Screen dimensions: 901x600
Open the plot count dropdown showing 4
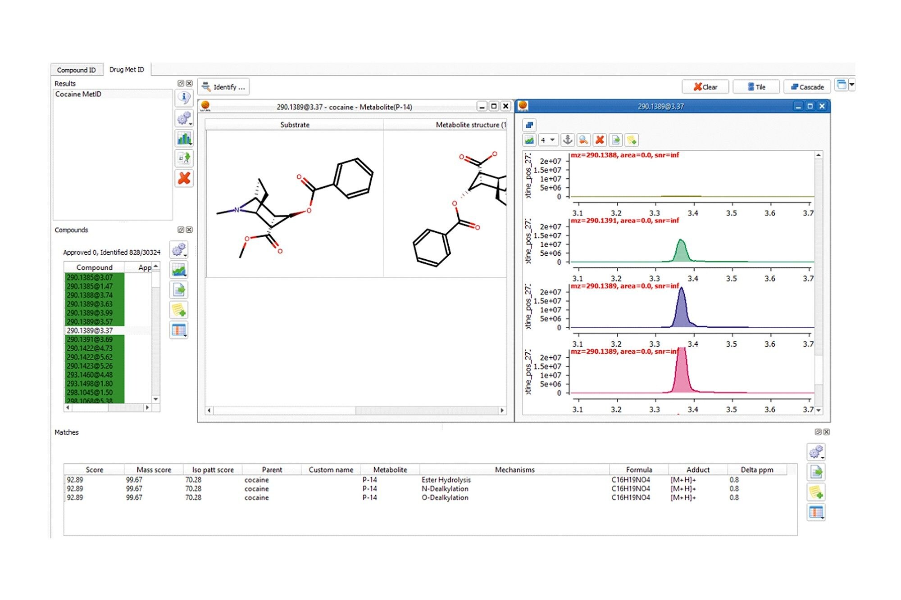pos(547,140)
